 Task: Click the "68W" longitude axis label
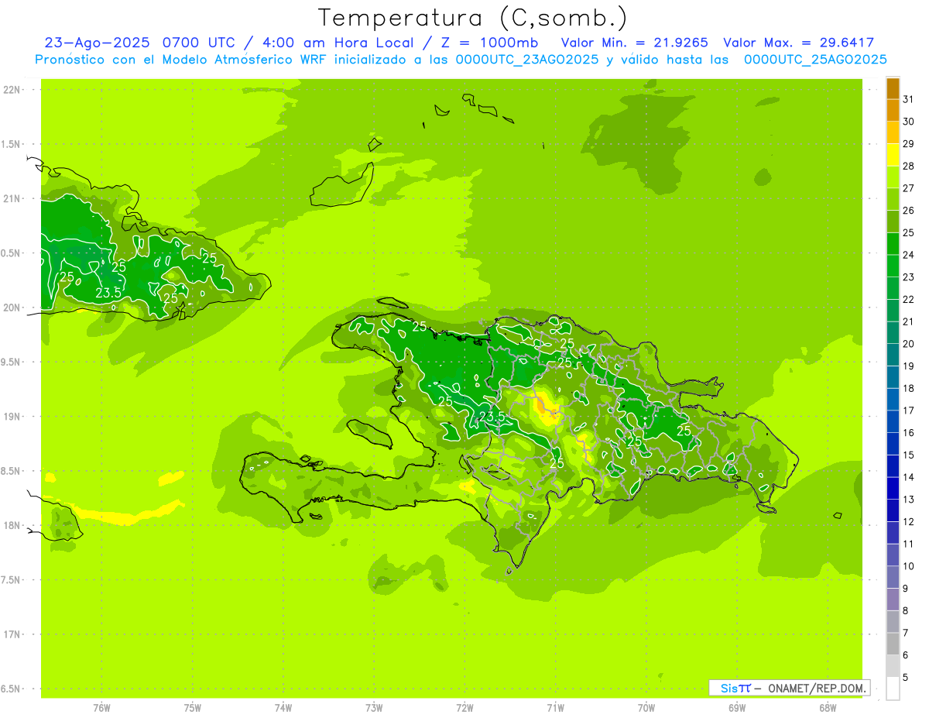pyautogui.click(x=828, y=707)
